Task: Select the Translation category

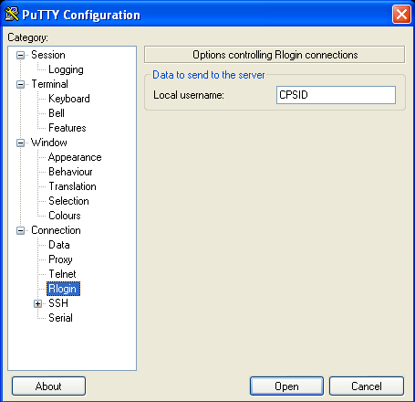Action: coord(72,186)
